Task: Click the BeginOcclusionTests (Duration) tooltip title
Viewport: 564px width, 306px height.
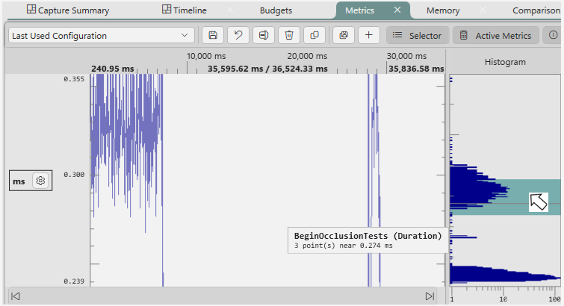Action: click(368, 236)
